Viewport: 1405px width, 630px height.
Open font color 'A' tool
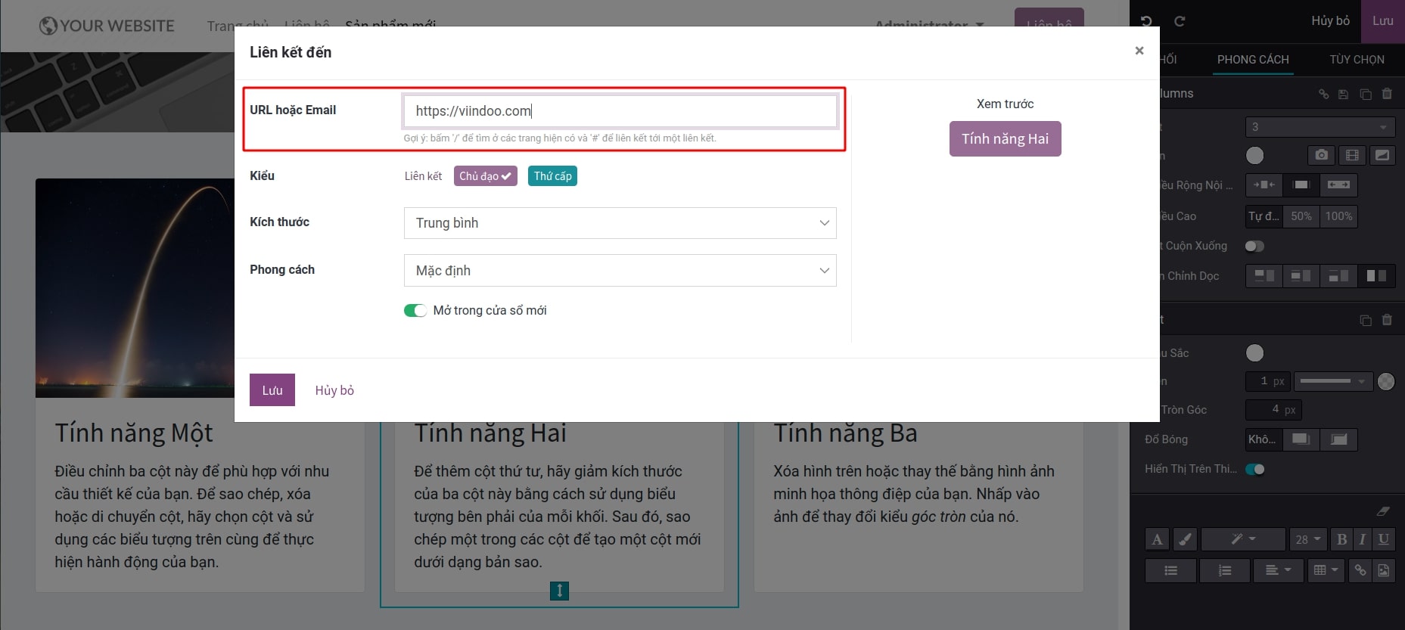(1157, 539)
